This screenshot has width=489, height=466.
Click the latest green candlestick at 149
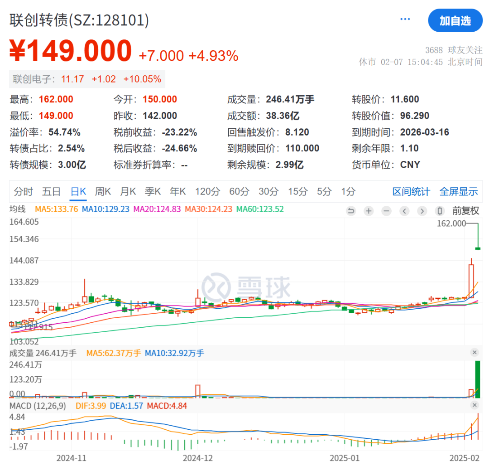point(478,248)
